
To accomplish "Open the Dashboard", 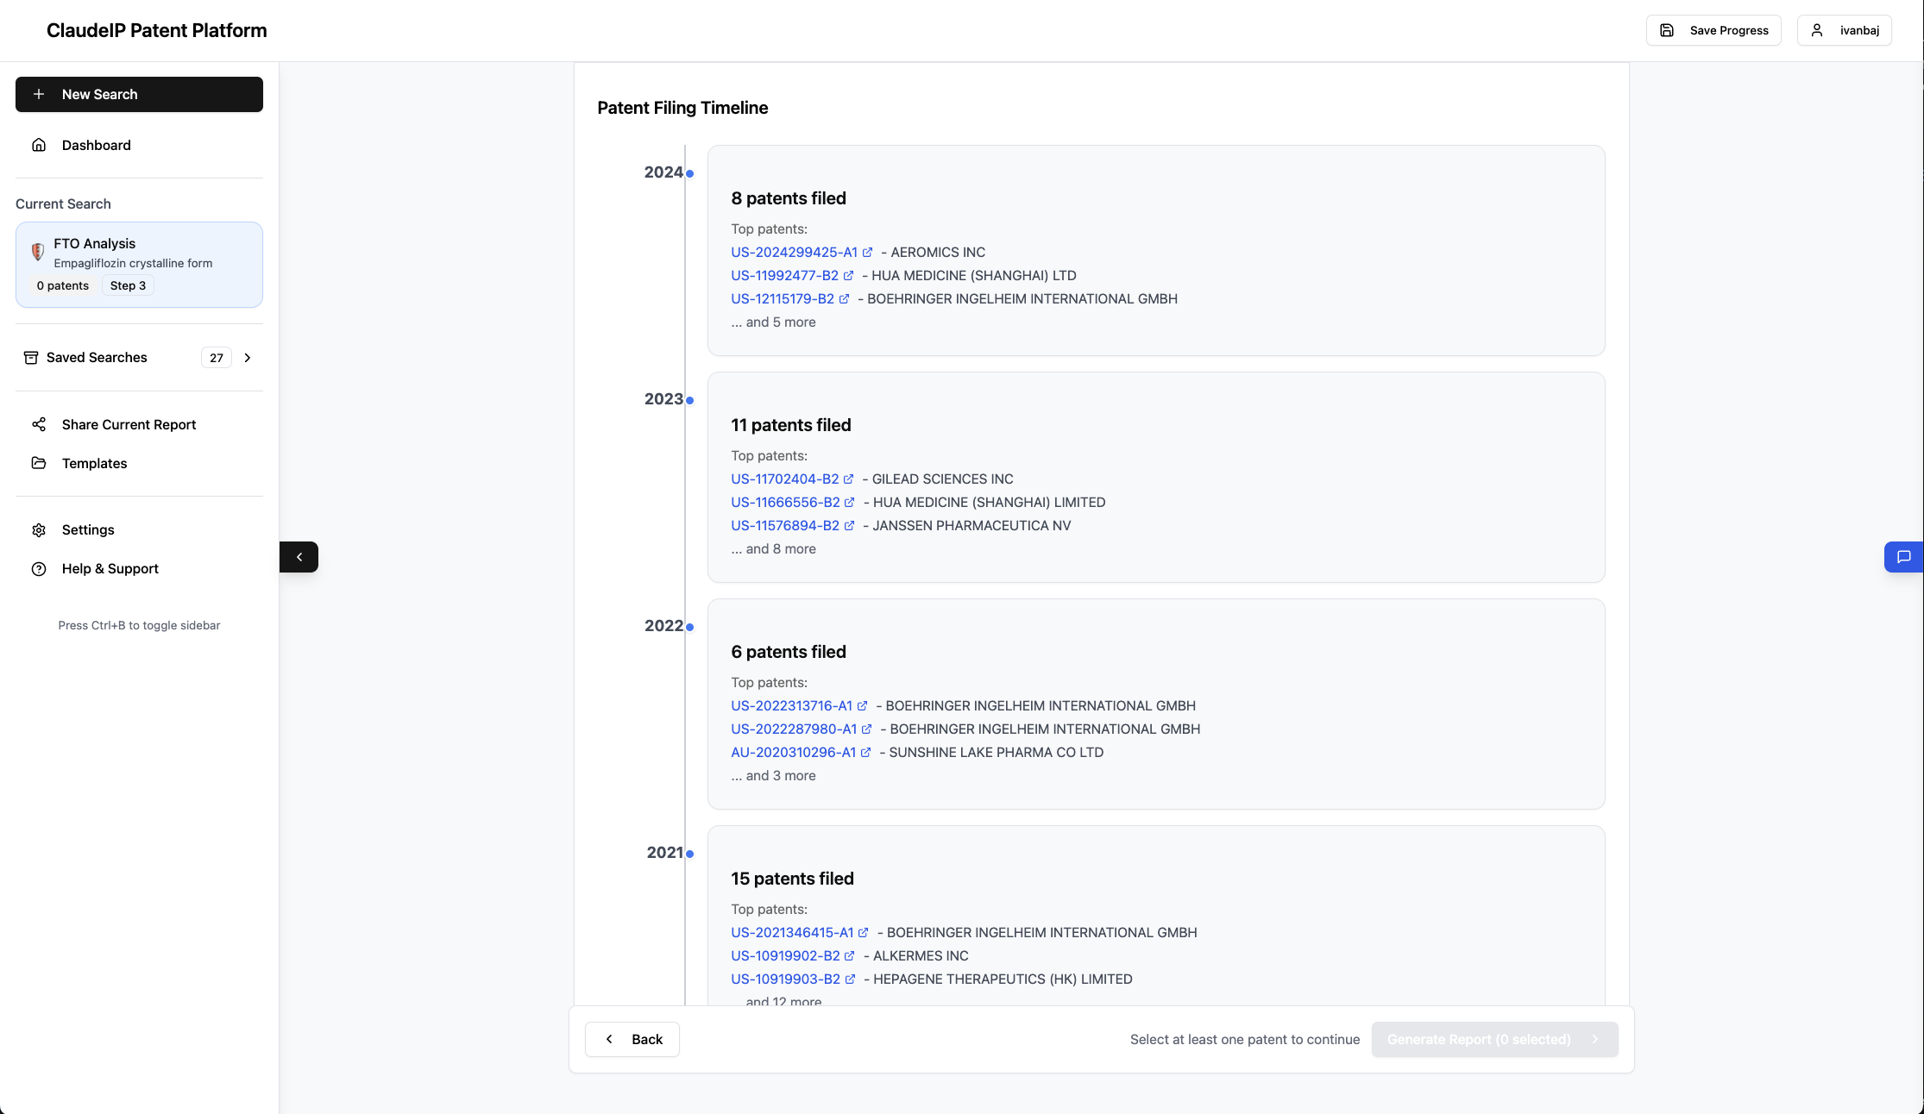I will tap(96, 145).
